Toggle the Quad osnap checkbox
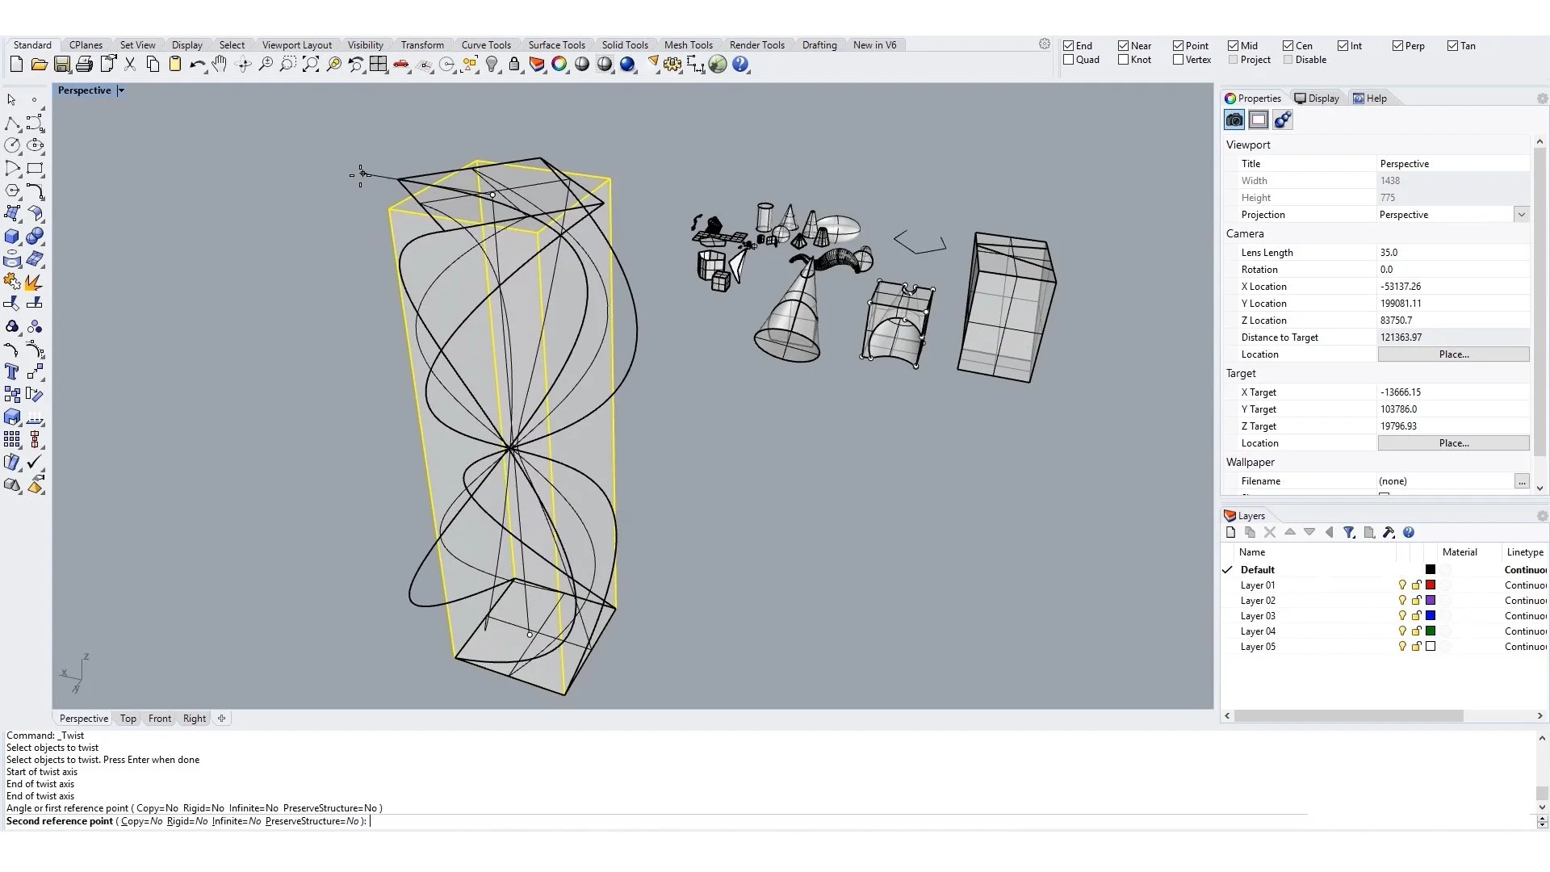The height and width of the screenshot is (872, 1550). coord(1069,60)
